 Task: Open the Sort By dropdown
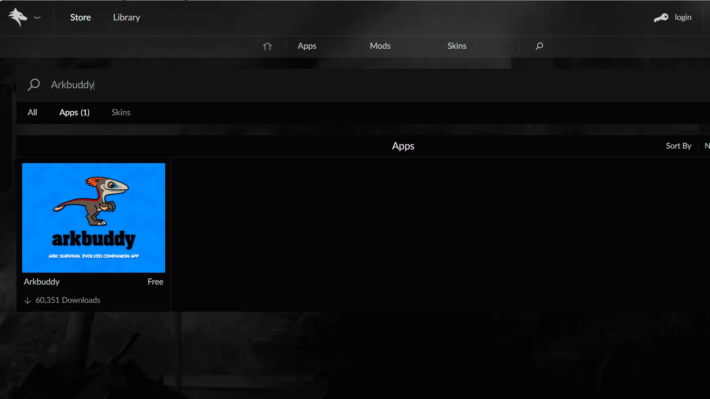pyautogui.click(x=678, y=146)
